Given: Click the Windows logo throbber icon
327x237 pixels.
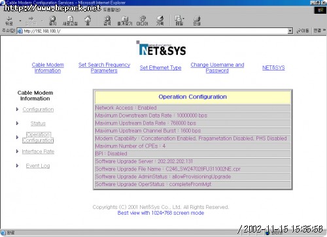Looking at the screenshot, I should coord(320,10).
